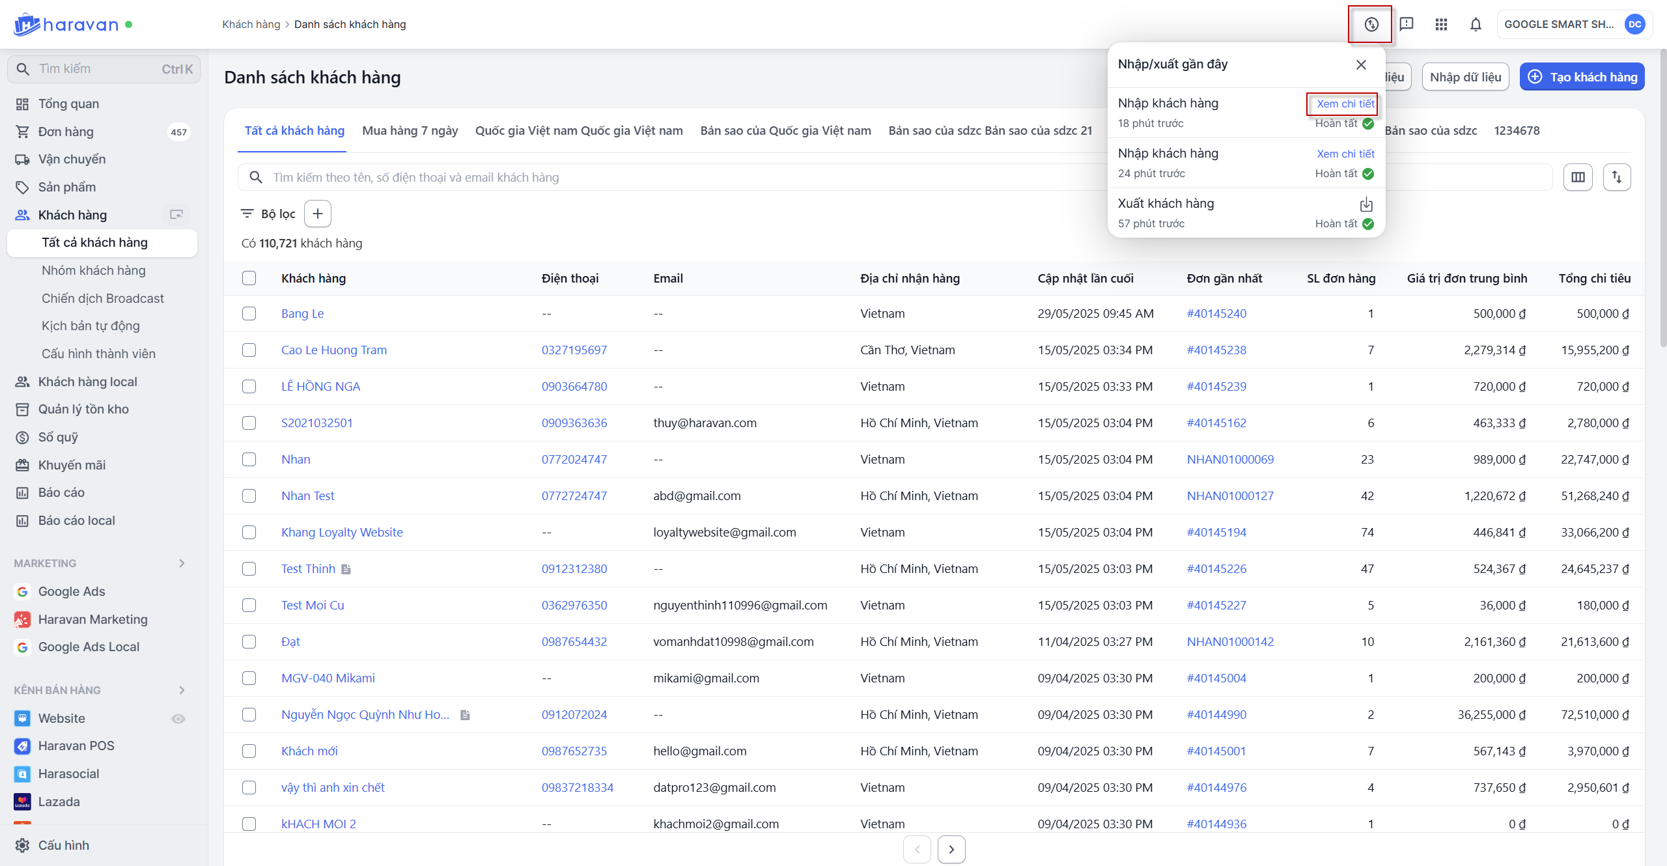Image resolution: width=1667 pixels, height=866 pixels.
Task: Toggle Website channel visibility eye
Action: (x=178, y=718)
